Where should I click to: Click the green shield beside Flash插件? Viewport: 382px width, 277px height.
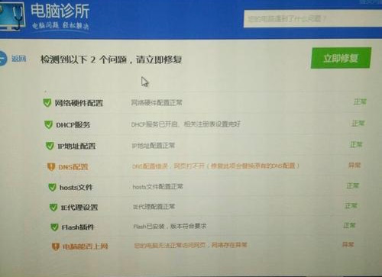pos(54,227)
